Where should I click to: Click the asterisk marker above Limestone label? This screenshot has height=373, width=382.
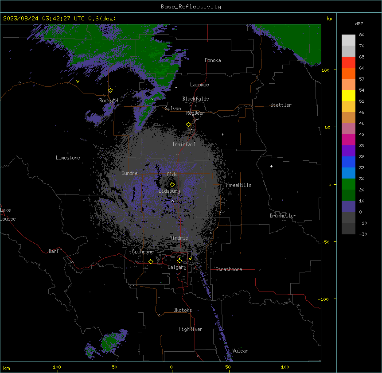pyautogui.click(x=68, y=153)
